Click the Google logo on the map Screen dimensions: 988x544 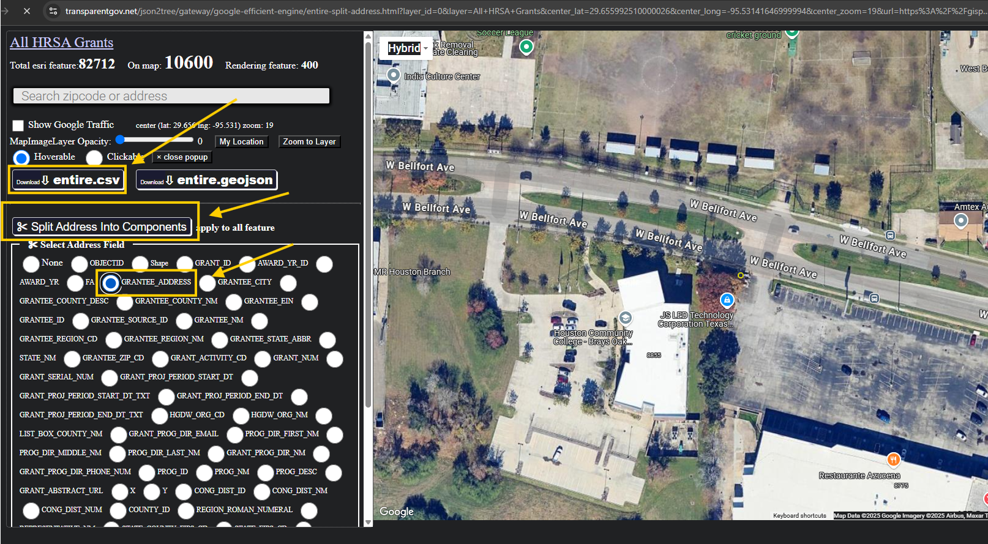tap(397, 512)
